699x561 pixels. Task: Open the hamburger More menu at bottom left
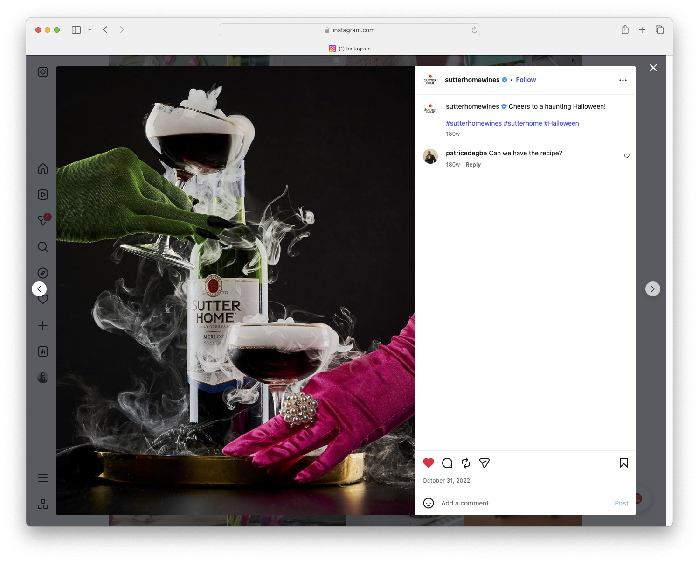pos(42,477)
